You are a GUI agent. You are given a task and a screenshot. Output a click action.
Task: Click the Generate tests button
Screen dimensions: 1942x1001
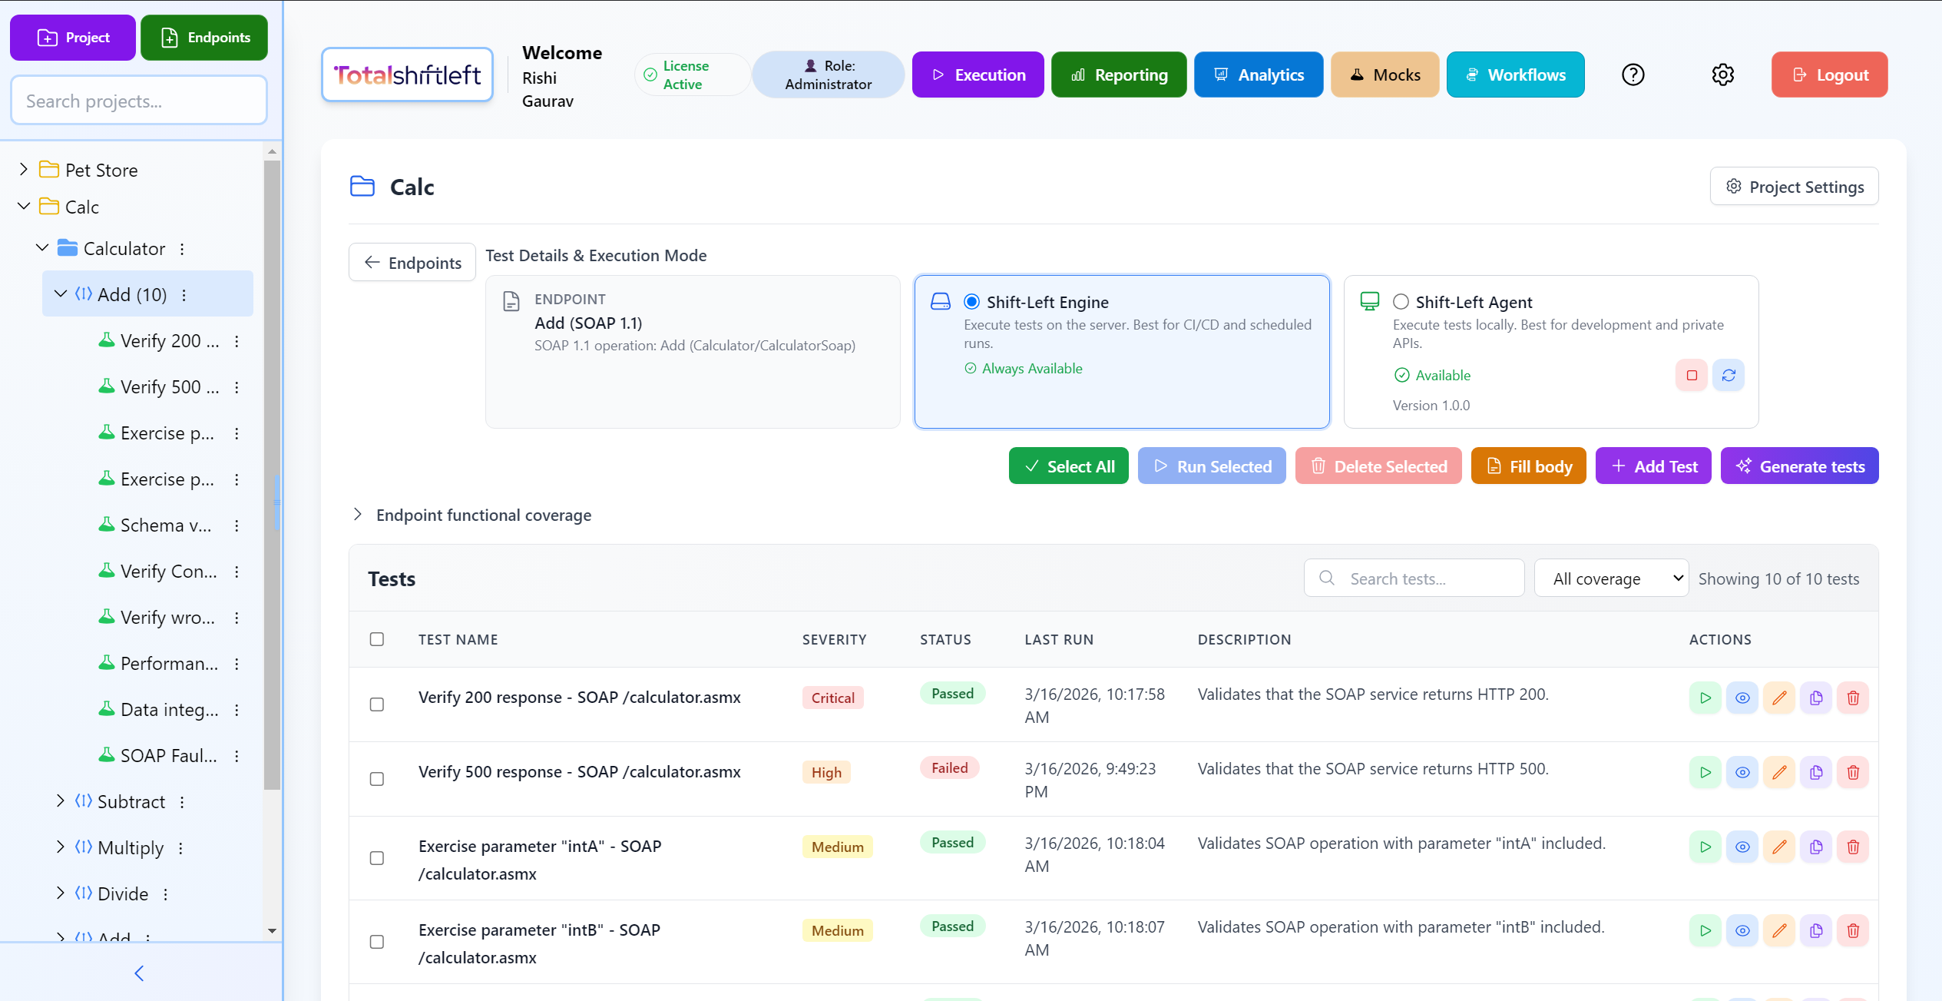1799,466
